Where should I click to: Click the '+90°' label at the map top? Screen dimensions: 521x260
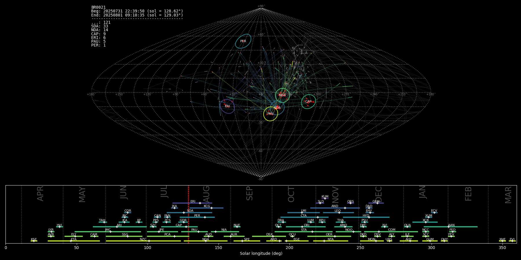pos(261,6)
